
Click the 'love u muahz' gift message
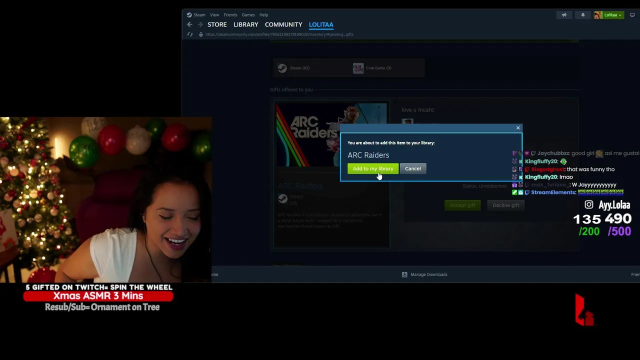tap(418, 109)
